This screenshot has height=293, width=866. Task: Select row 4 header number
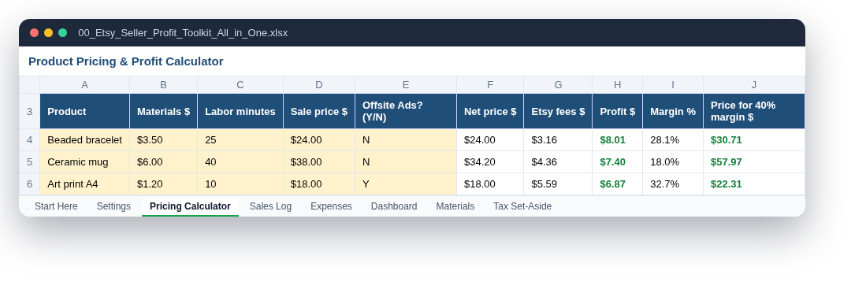point(30,140)
